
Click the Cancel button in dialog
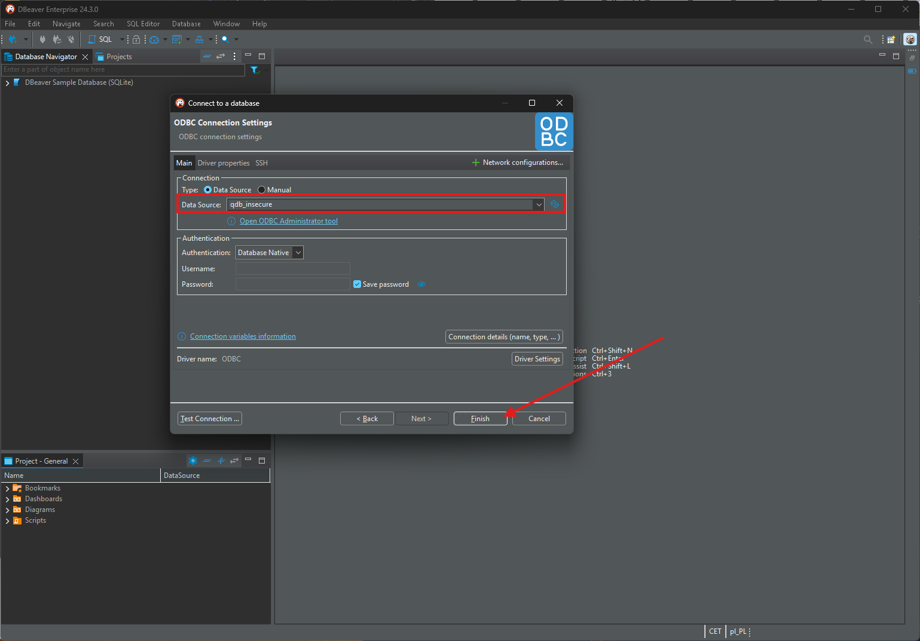click(x=539, y=419)
